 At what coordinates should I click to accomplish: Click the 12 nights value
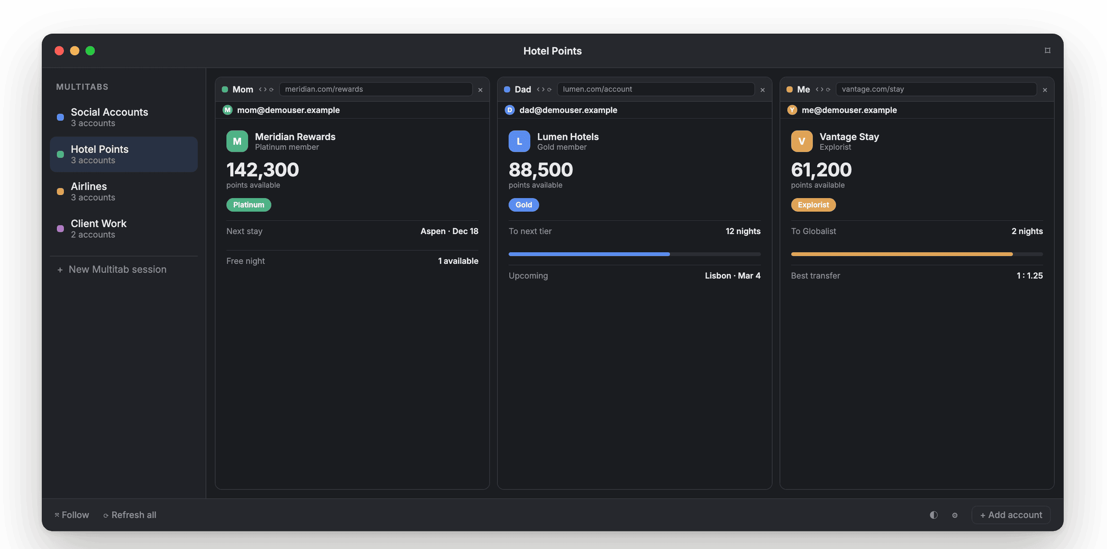pos(743,231)
